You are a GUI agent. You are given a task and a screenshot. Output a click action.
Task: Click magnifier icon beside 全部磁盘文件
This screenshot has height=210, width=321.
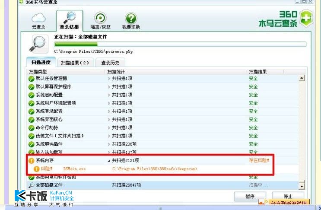31,185
